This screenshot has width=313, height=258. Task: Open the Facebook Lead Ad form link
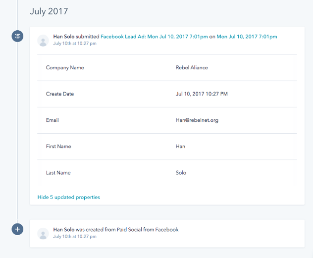(x=154, y=37)
